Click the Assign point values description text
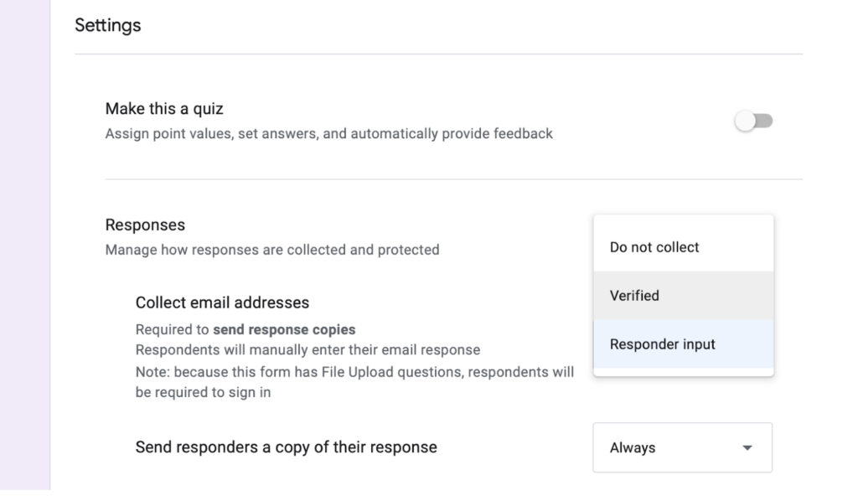The image size is (858, 501). point(328,133)
